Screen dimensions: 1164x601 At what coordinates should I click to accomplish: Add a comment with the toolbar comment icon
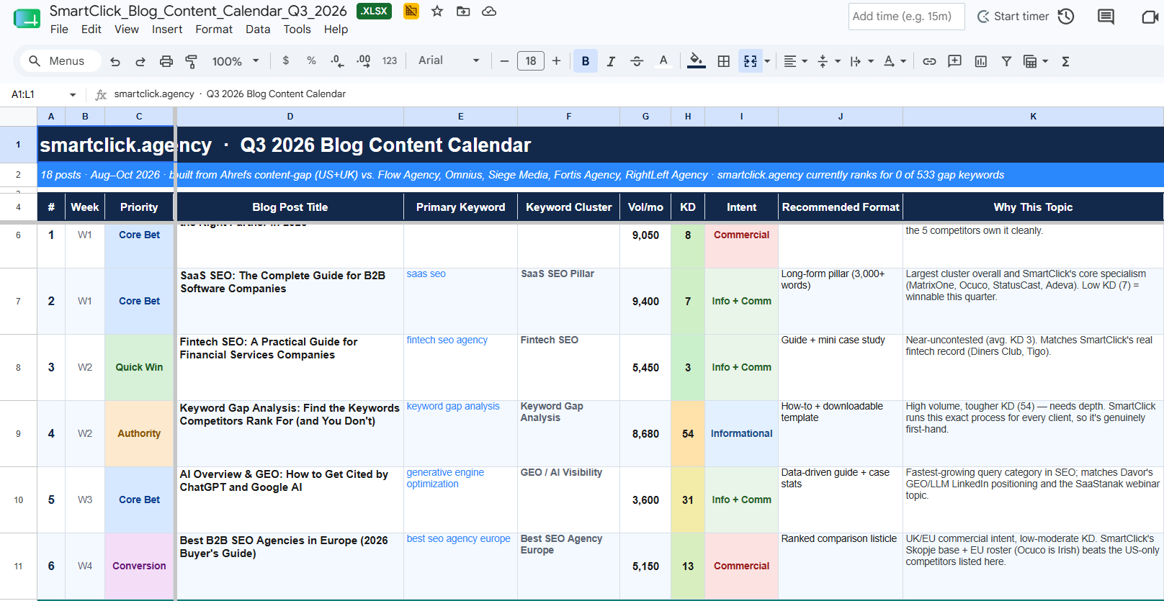click(955, 61)
